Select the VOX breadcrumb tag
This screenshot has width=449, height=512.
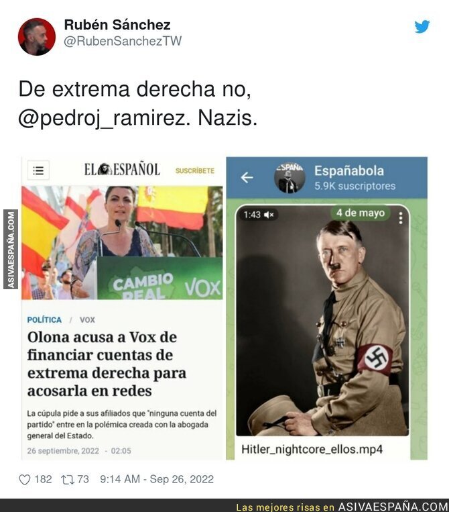click(87, 319)
